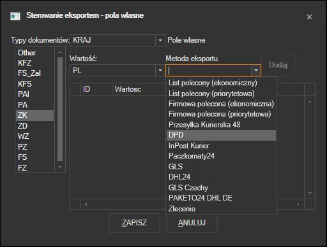The image size is (327, 247).
Task: Click document list scroll down arrow
Action: coord(60,167)
